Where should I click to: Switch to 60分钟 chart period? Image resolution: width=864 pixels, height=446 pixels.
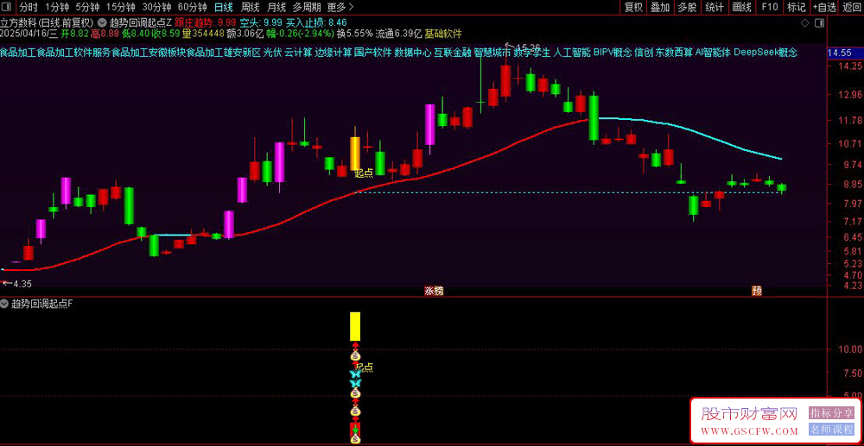point(193,7)
